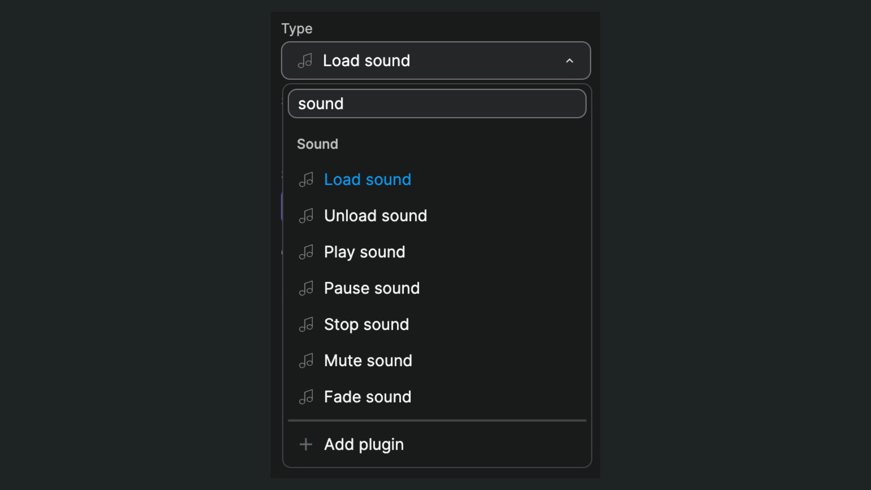Select the Stop sound action
This screenshot has height=490, width=871.
coord(366,324)
